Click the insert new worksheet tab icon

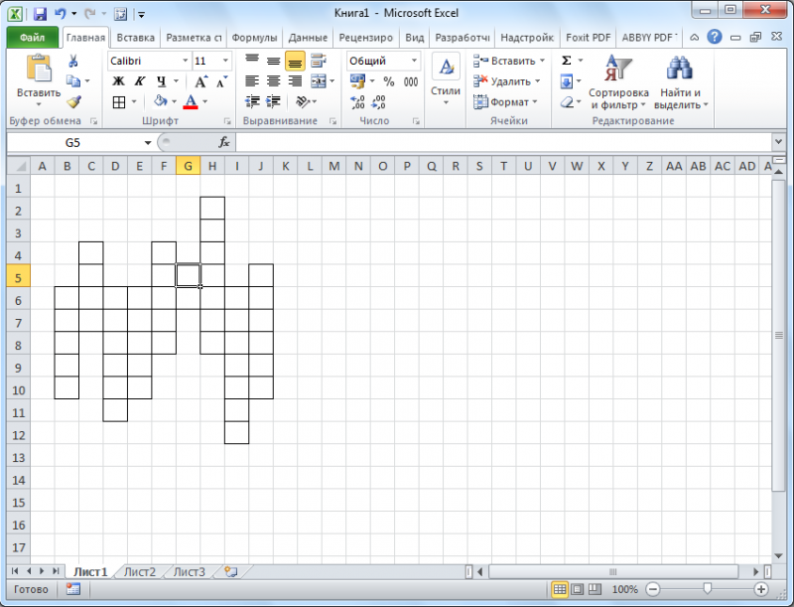(231, 572)
